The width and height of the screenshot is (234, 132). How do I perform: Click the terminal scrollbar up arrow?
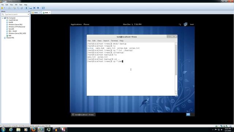coord(176,44)
